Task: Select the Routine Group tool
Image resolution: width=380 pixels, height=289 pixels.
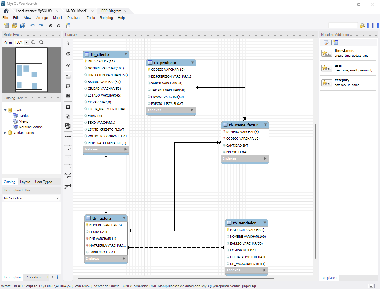Action: click(x=68, y=126)
